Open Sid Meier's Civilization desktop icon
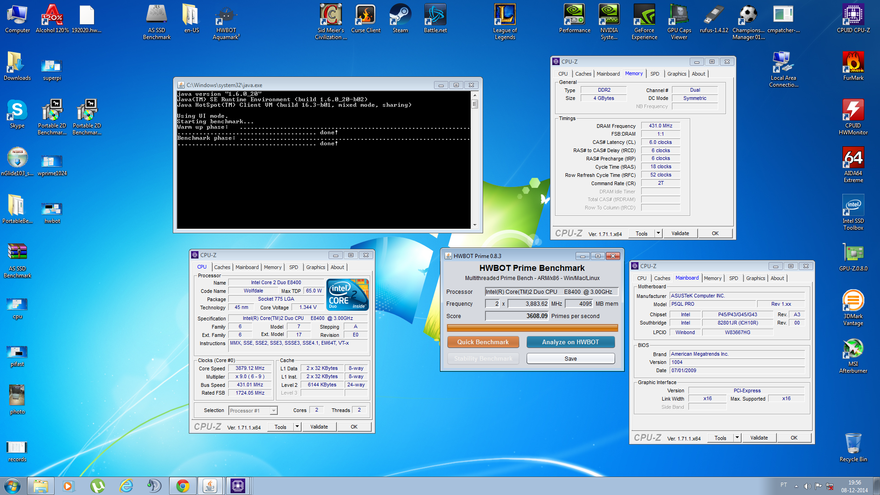Image resolution: width=880 pixels, height=495 pixels. [330, 22]
